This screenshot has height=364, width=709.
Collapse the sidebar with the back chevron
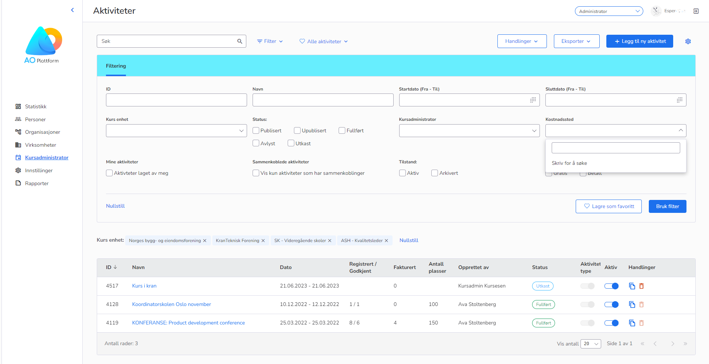(72, 10)
